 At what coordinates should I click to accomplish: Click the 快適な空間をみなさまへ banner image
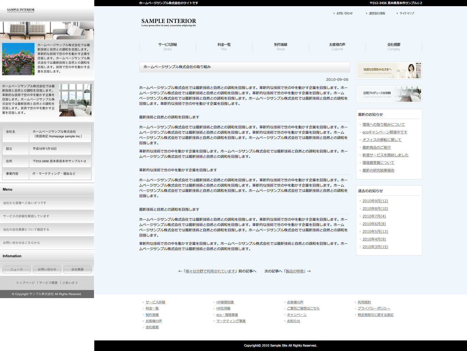tap(389, 71)
